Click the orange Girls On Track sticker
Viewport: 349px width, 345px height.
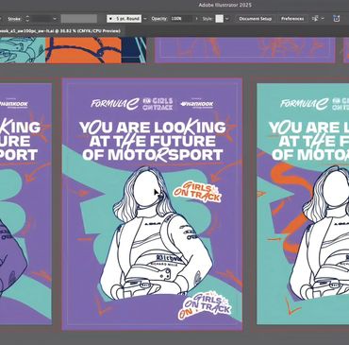(x=197, y=192)
